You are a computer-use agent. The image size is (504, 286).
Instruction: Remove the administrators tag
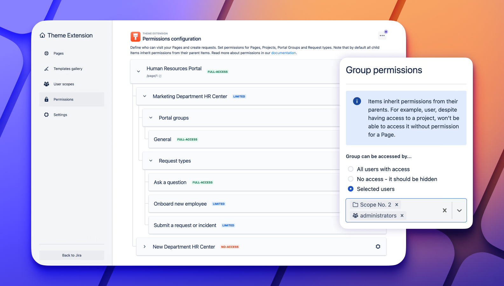point(402,215)
